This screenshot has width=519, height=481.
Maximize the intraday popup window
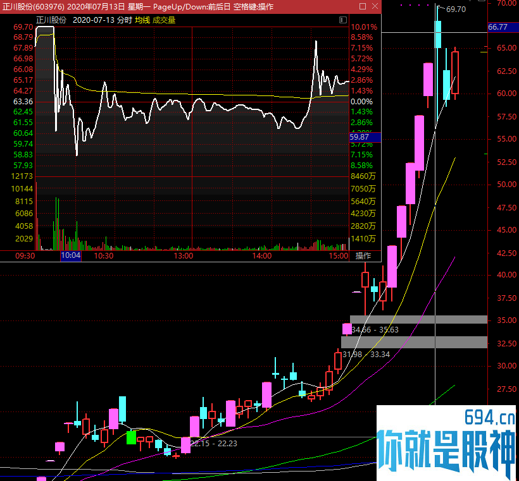363,6
